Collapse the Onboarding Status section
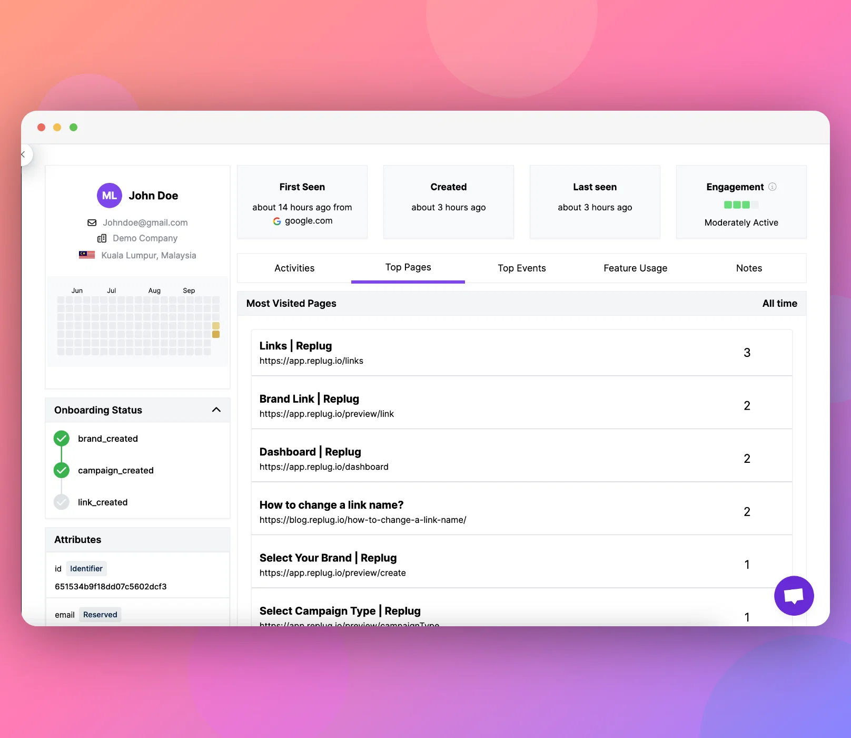This screenshot has height=738, width=851. pos(216,410)
